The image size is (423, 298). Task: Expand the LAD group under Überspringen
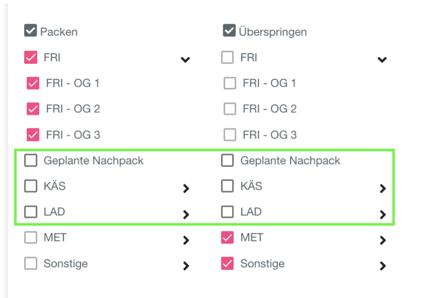tap(383, 215)
